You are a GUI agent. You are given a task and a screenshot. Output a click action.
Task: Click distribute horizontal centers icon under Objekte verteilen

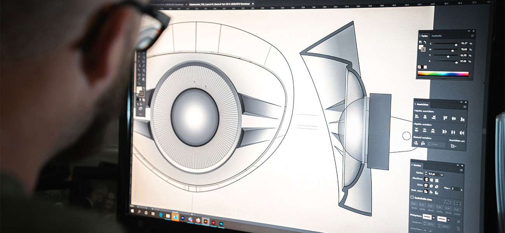click(x=453, y=132)
